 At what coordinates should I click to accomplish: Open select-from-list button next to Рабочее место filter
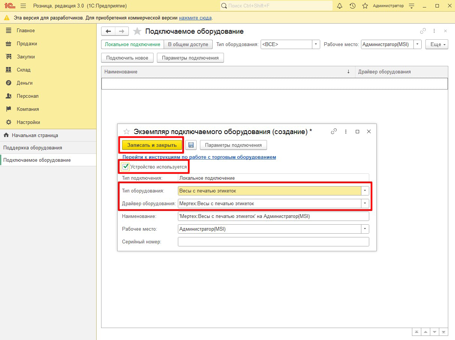coord(418,44)
